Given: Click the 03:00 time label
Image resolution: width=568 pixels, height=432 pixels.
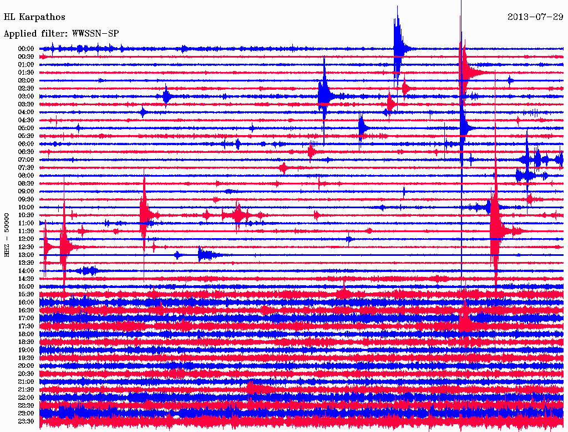Looking at the screenshot, I should click(x=26, y=96).
